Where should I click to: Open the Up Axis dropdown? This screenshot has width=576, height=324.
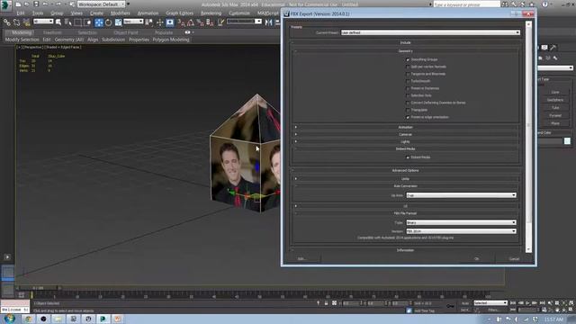tap(461, 195)
